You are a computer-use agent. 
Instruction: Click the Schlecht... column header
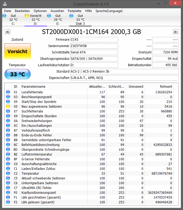[116, 86]
